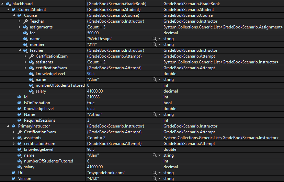Image resolution: width=284 pixels, height=182 pixels.
Task: Select the RequiredSessions row name
Action: tap(40, 120)
